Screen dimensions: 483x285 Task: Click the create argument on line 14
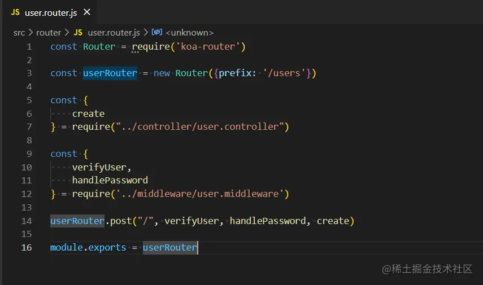coord(333,221)
